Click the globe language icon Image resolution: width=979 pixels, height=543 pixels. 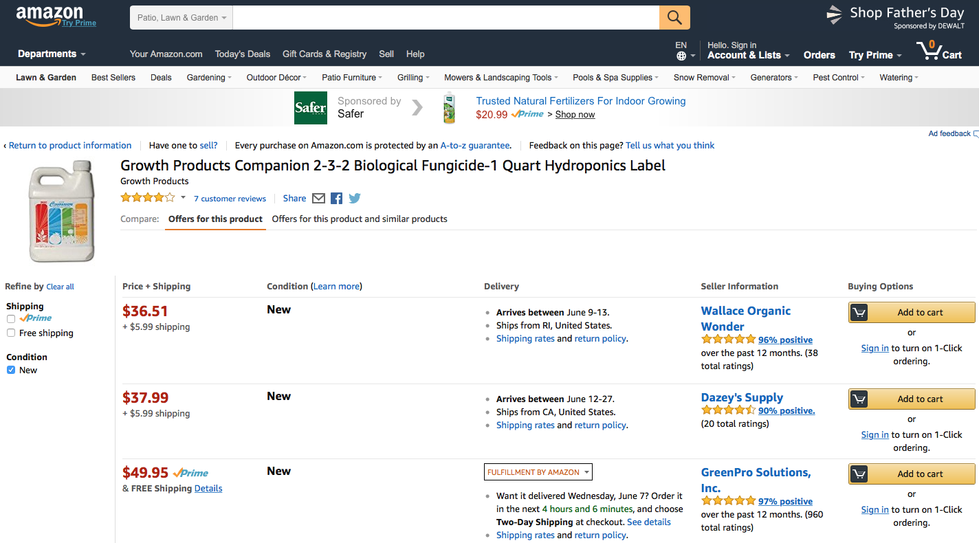point(681,56)
